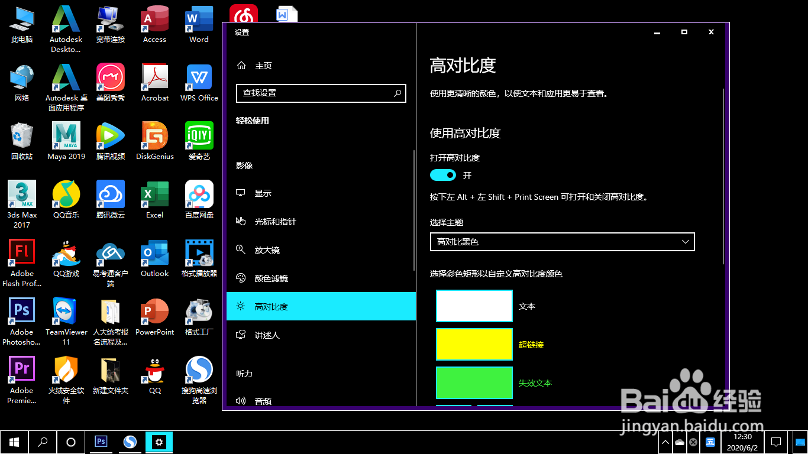
Task: Switch to Photoshop on the taskbar
Action: pyautogui.click(x=101, y=442)
